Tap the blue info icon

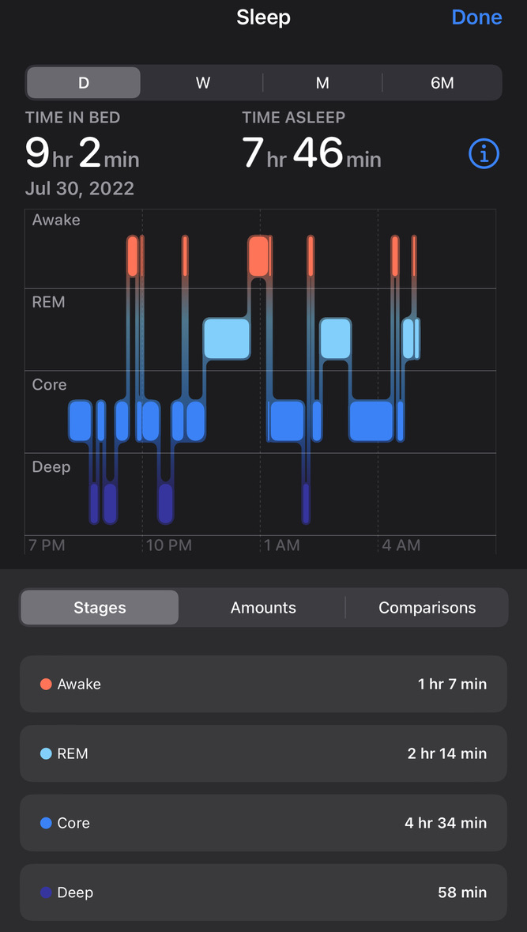point(484,154)
